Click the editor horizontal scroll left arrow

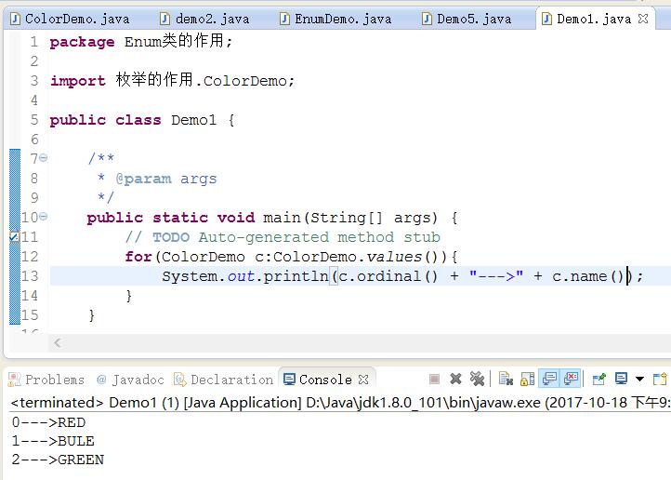coord(58,342)
